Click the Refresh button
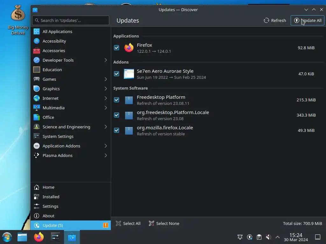The image size is (326, 244). pos(275,21)
